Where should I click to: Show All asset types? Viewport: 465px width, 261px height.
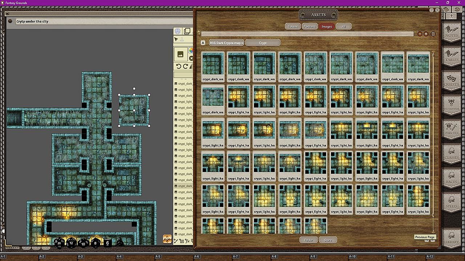(x=344, y=26)
